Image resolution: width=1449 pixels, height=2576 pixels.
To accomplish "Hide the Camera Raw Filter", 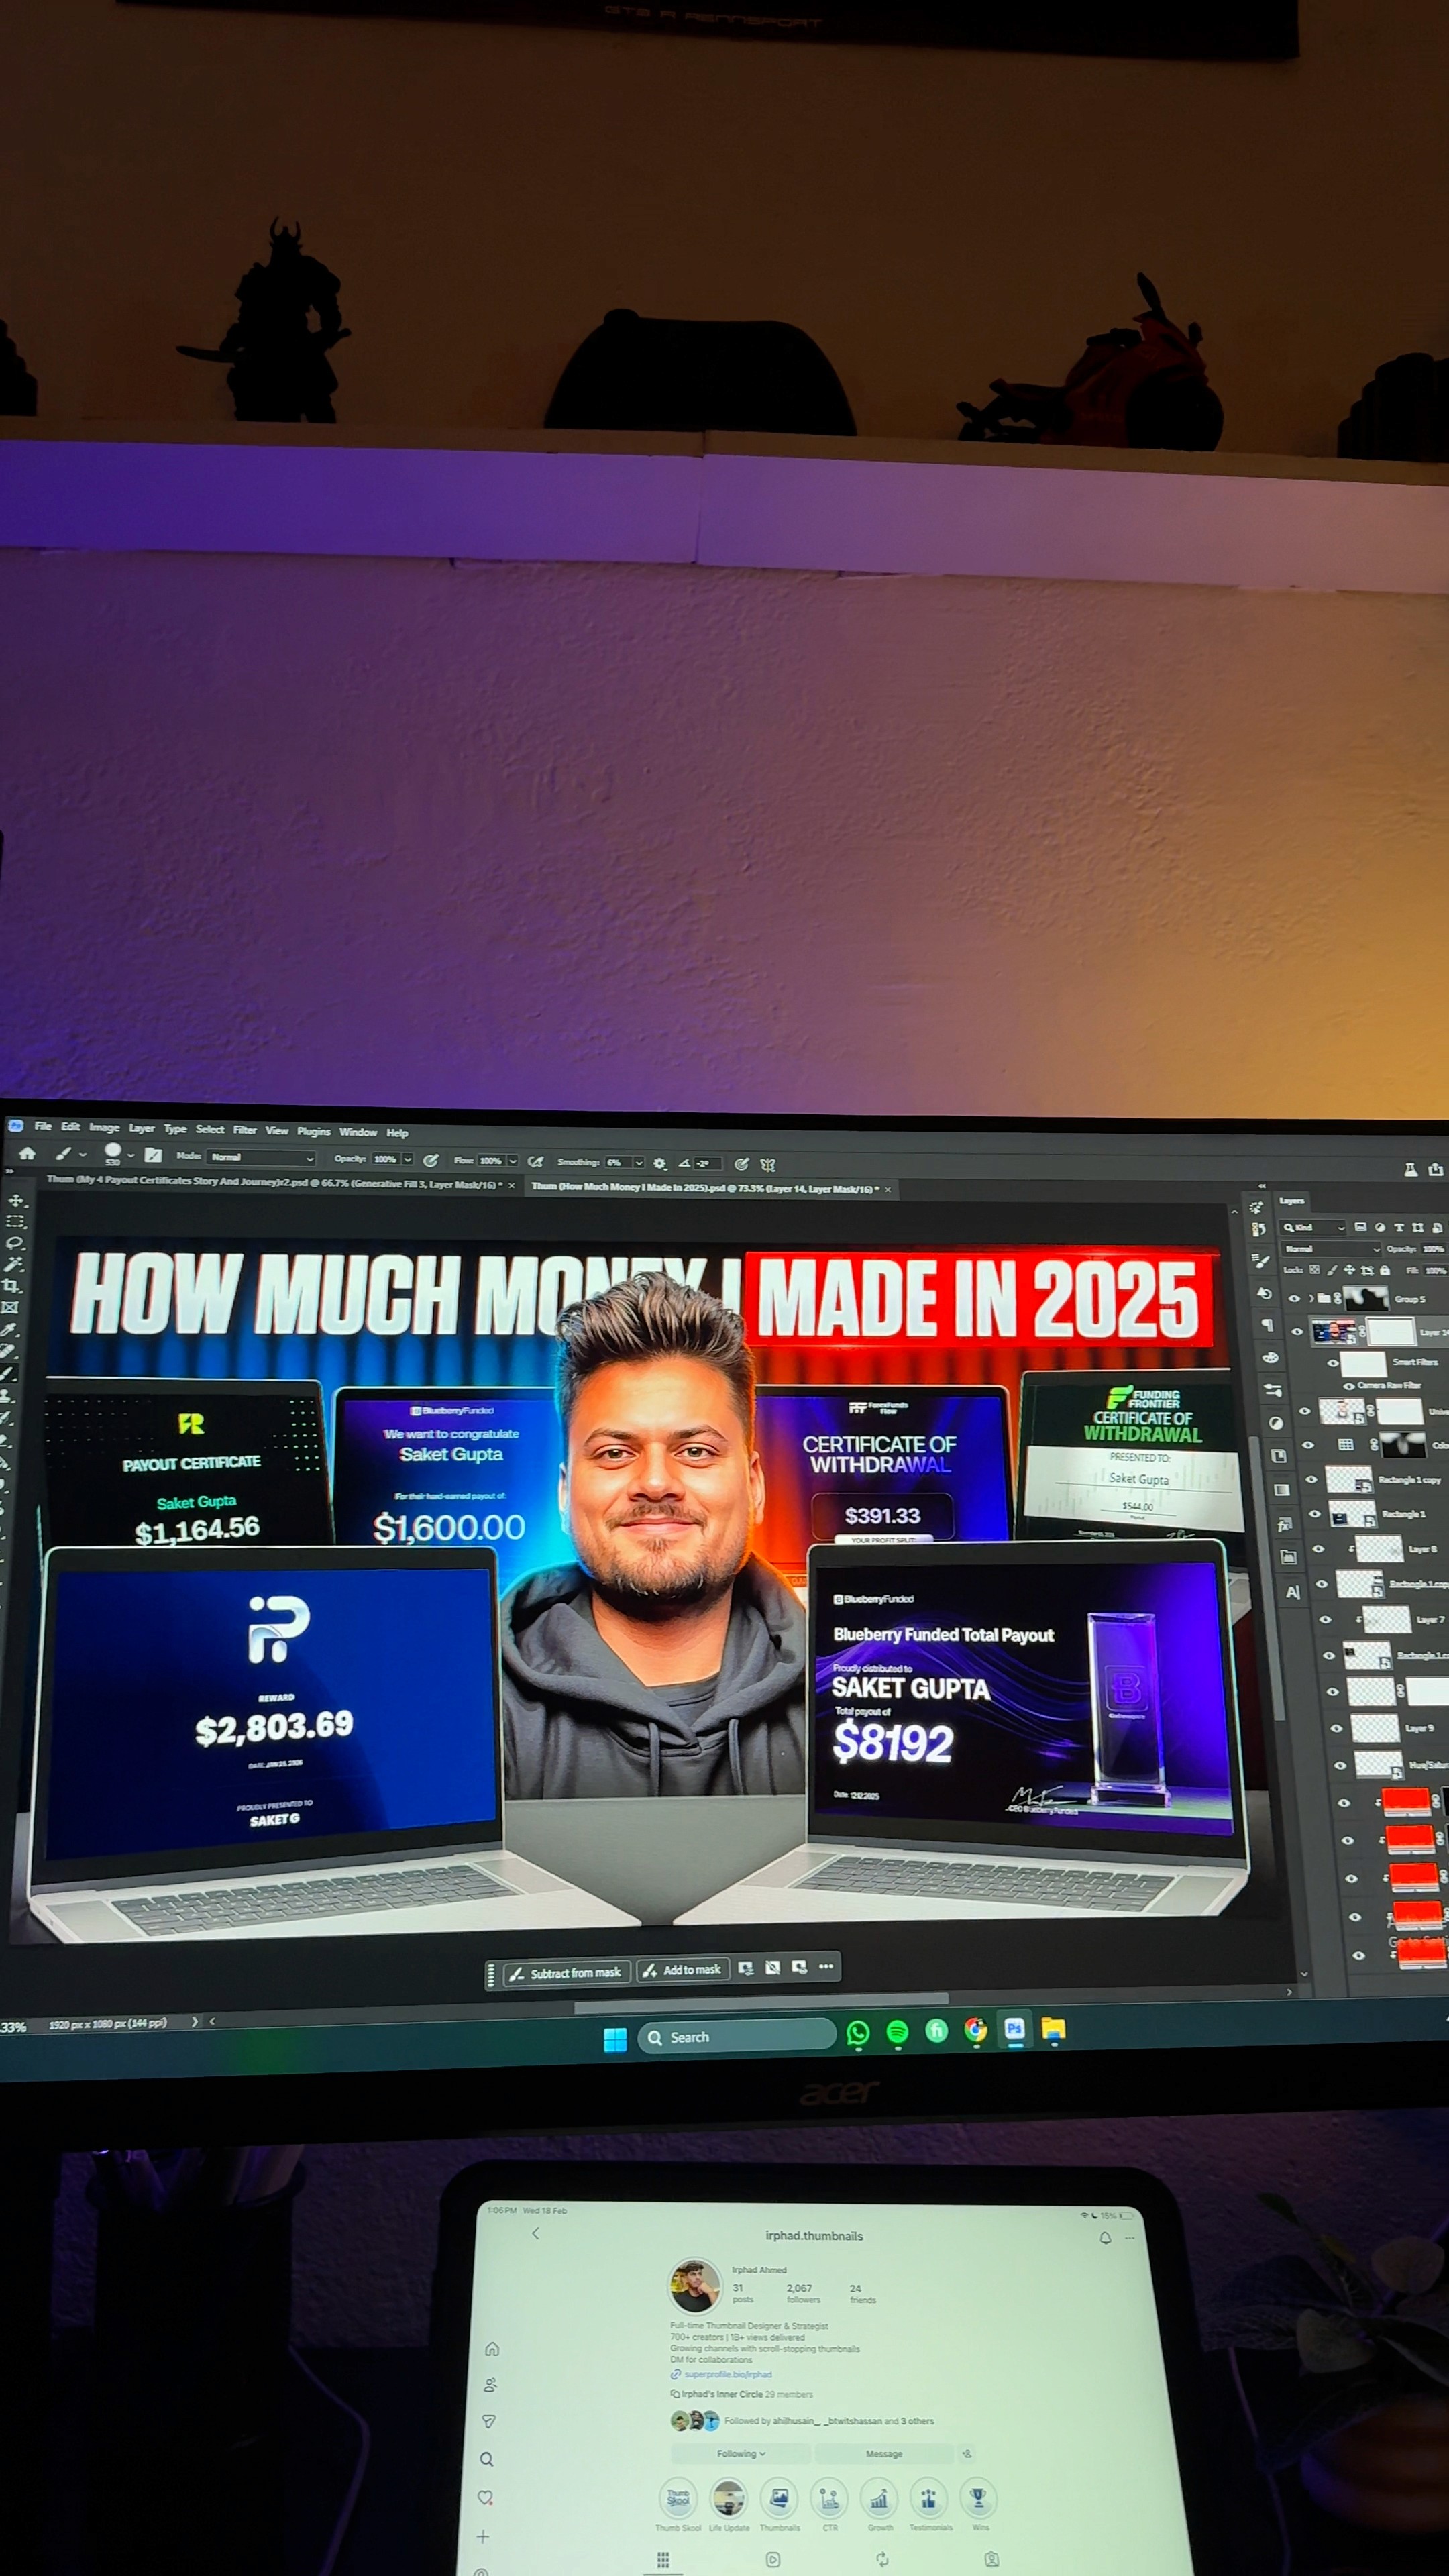I will tap(1349, 1386).
